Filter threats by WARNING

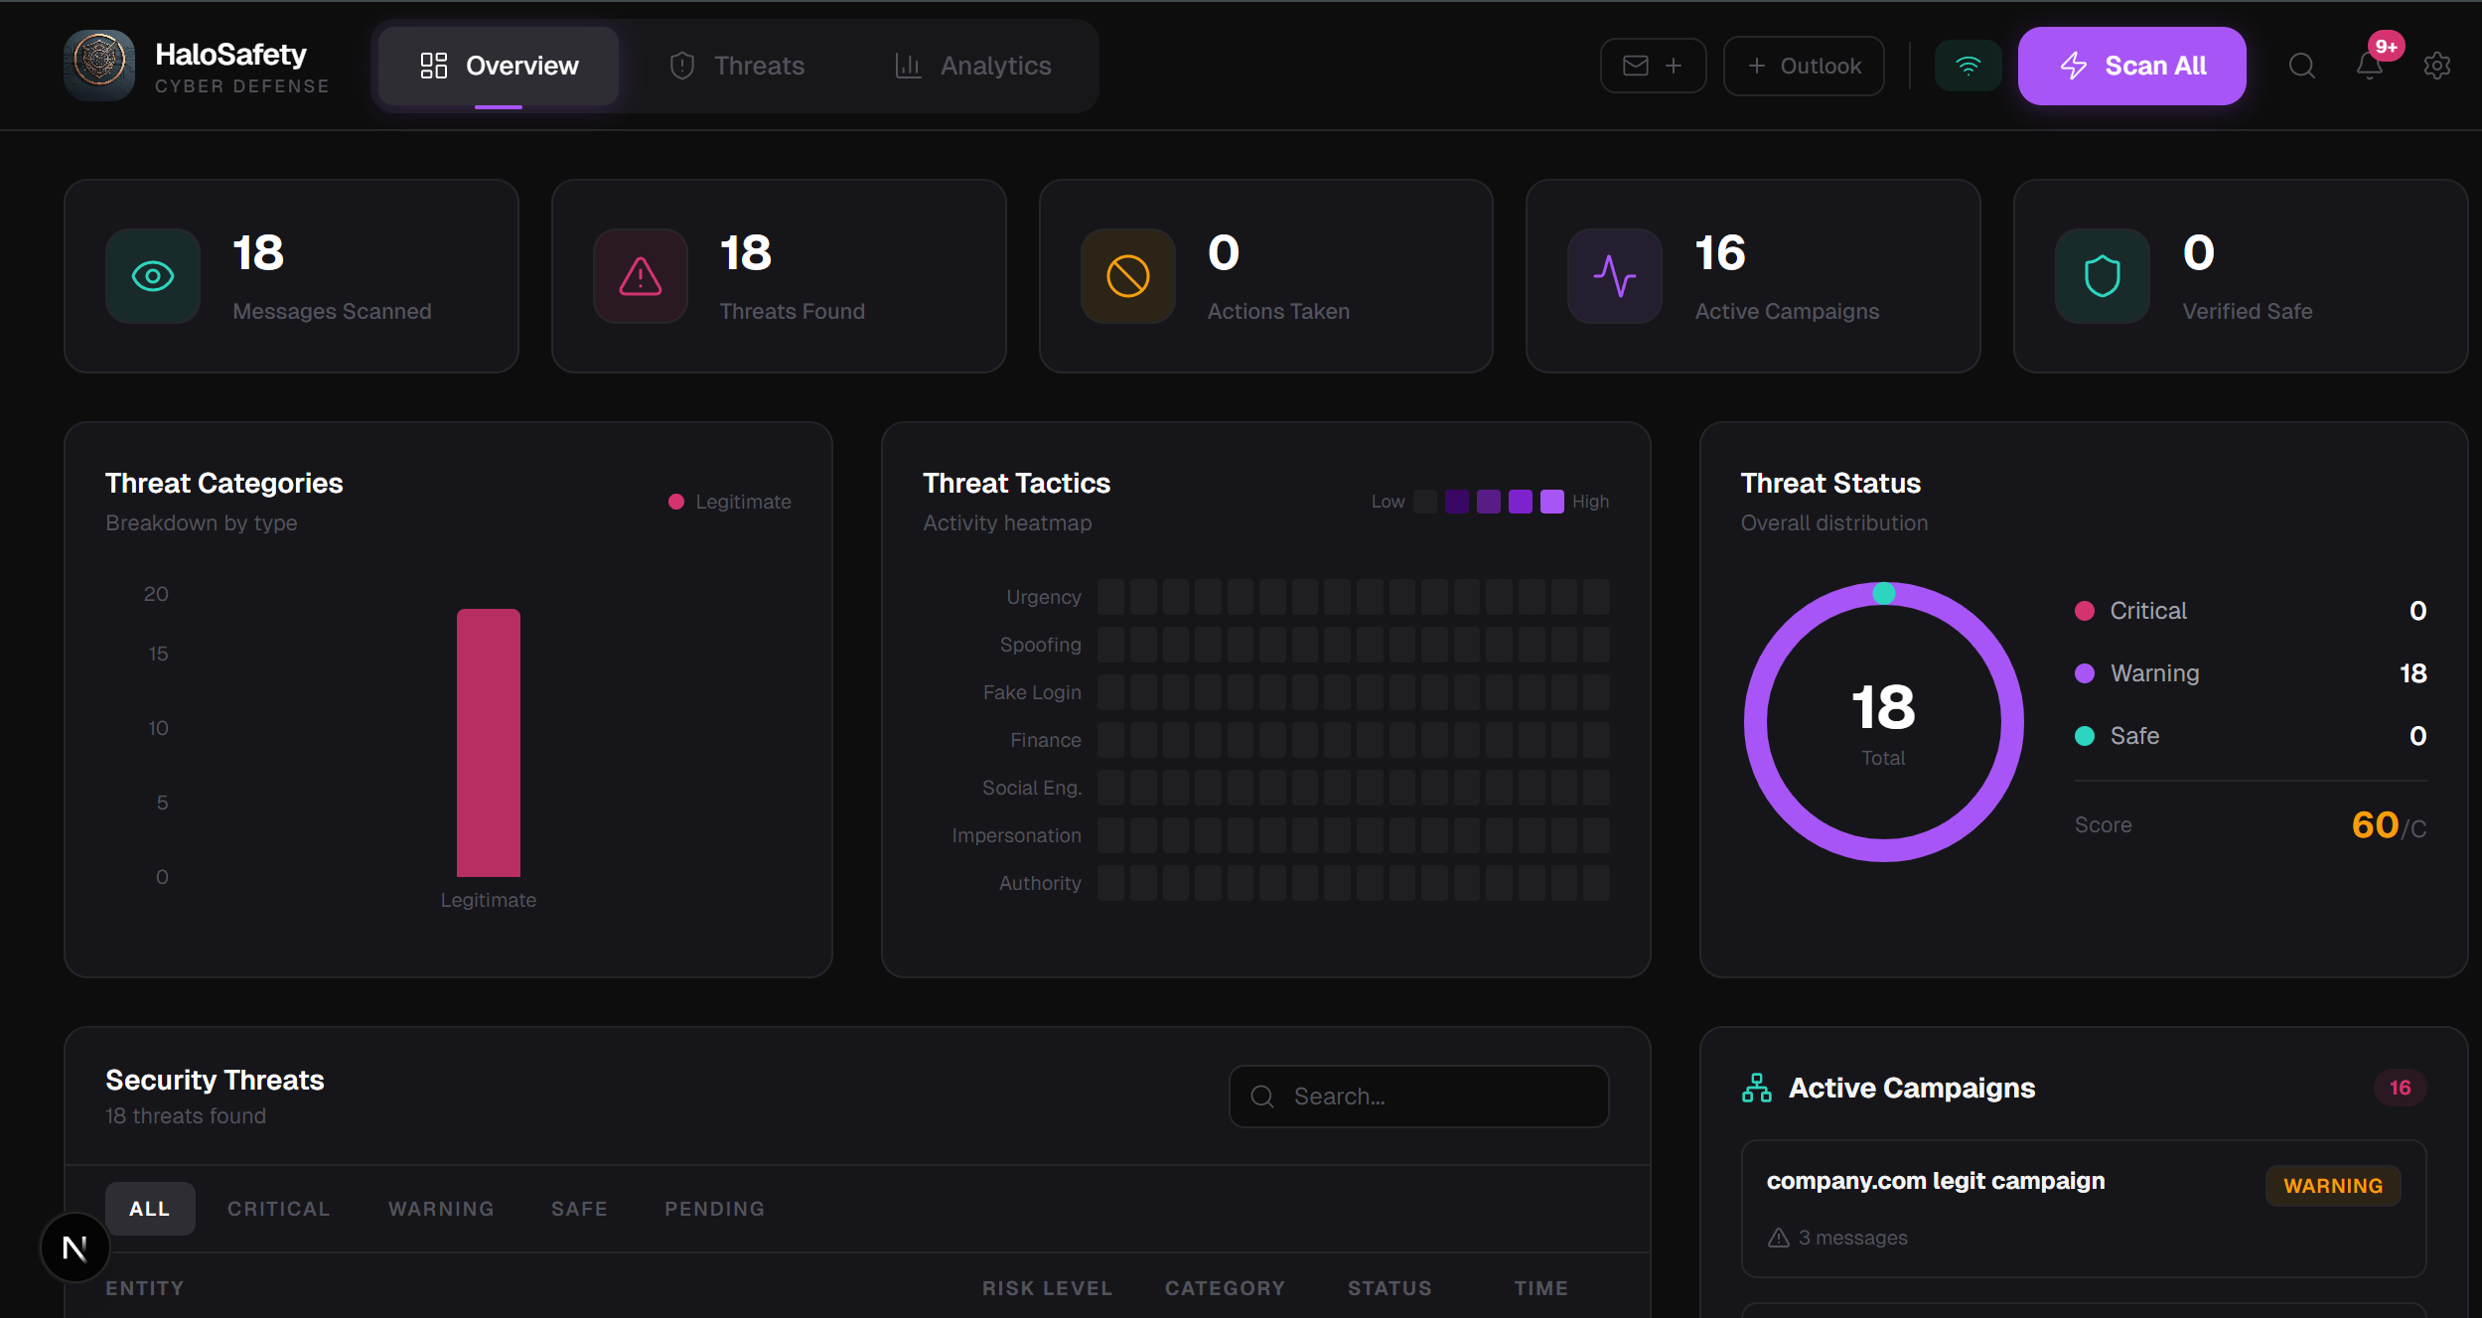tap(441, 1209)
